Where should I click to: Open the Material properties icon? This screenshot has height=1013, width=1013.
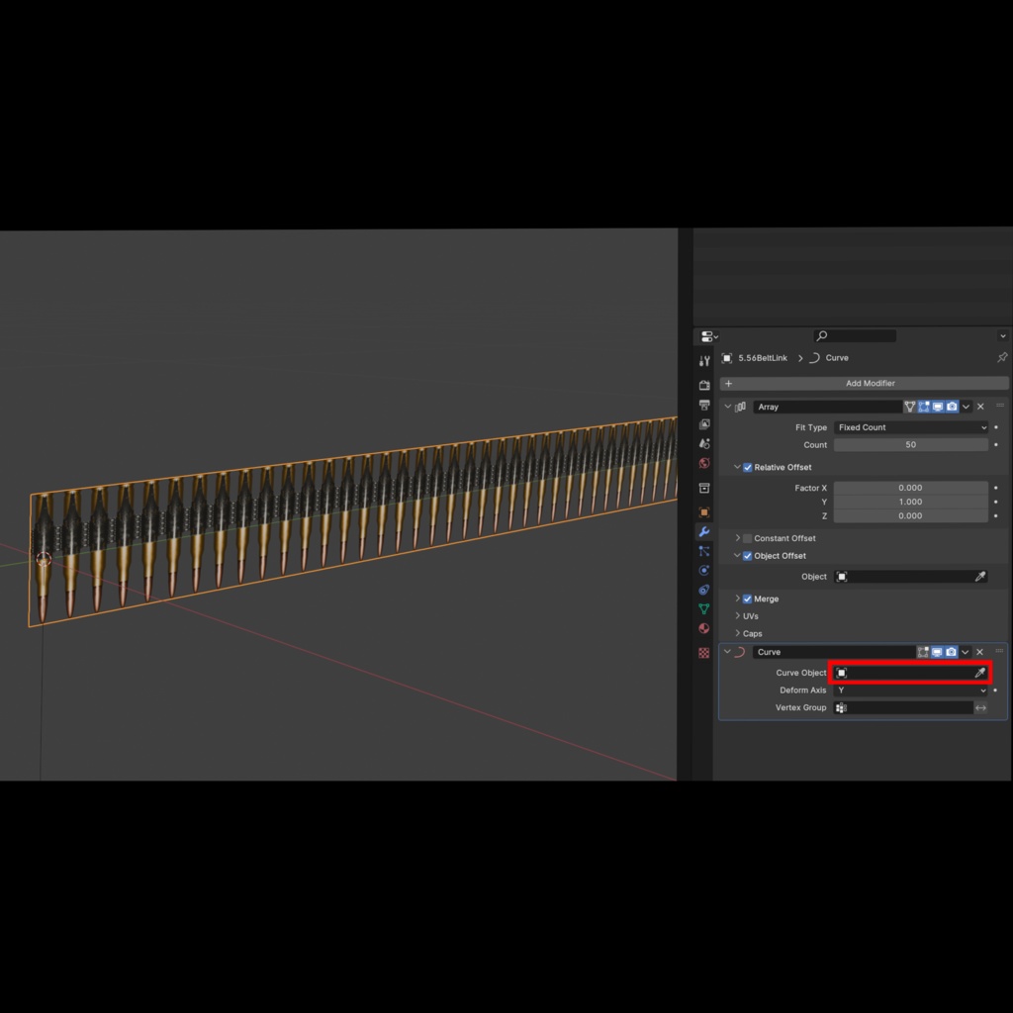(704, 628)
